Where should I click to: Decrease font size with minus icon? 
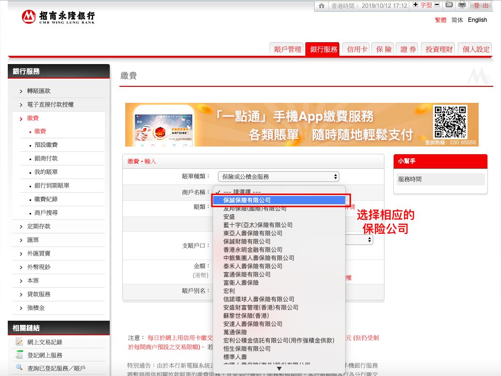[437, 4]
